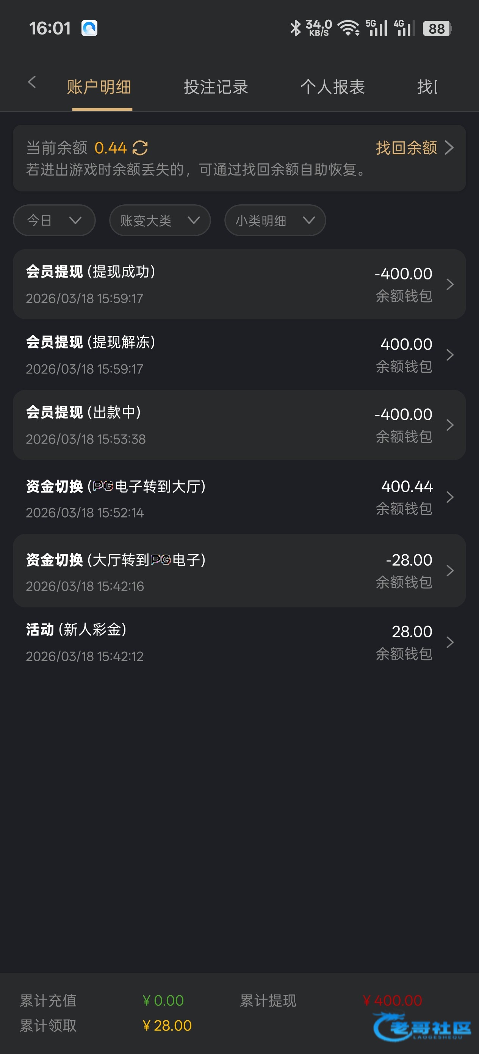Expand the 账变大类 dropdown

(160, 221)
